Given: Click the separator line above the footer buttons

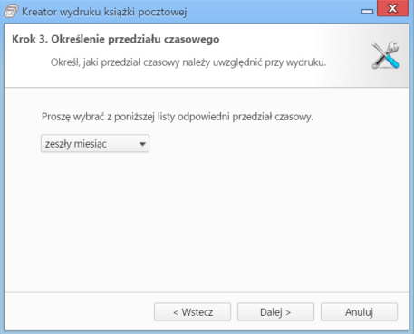Looking at the screenshot, I should pos(207,292).
